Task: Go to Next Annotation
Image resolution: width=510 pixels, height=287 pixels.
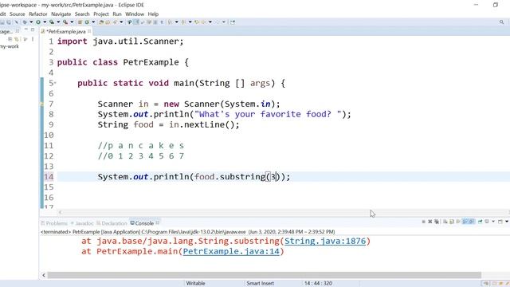Action: pos(170,22)
